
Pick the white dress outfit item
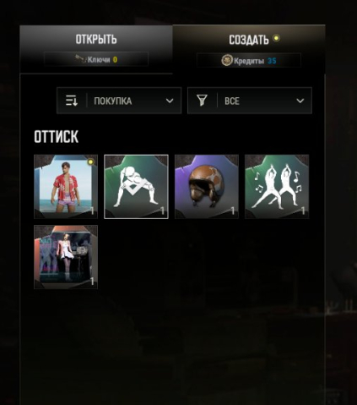(66, 257)
